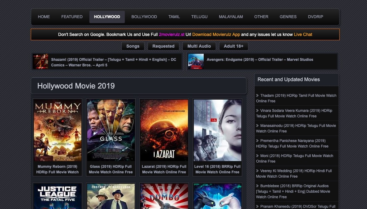The image size is (367, 209).
Task: Open the two dragons movie poster
Action: point(218,196)
